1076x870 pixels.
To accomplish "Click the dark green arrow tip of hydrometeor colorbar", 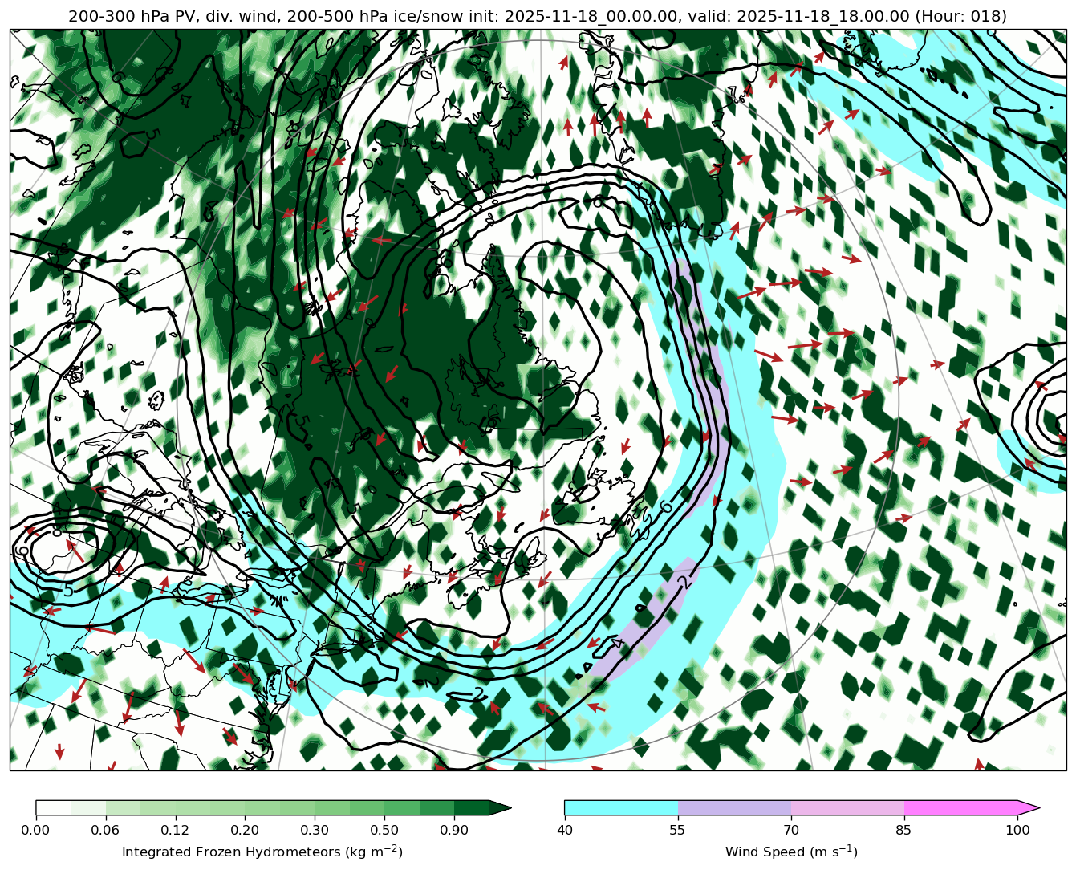I will click(x=500, y=807).
